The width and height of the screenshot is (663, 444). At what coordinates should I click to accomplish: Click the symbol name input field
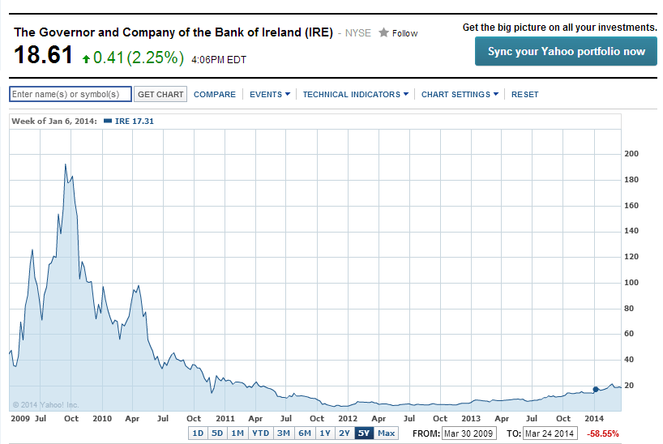click(71, 94)
